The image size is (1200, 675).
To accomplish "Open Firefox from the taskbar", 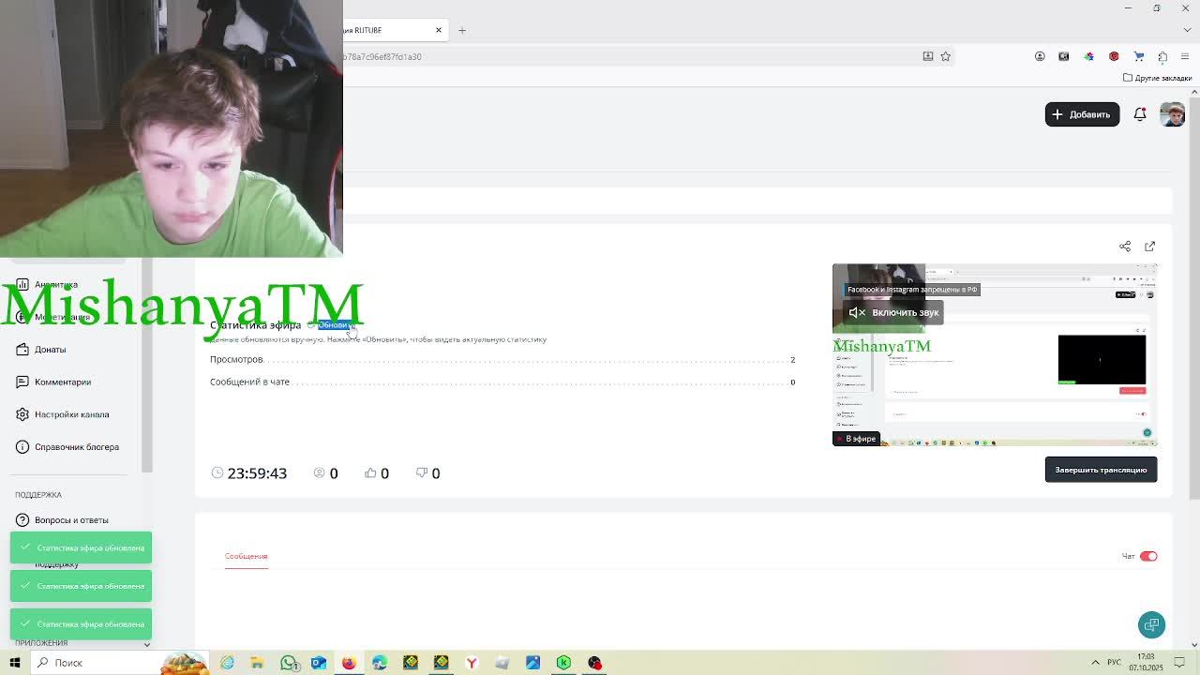I will tap(349, 663).
